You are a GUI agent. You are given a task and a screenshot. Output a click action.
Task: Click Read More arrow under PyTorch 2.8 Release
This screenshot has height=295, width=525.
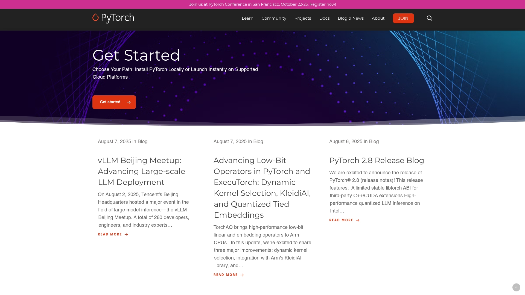(x=358, y=220)
